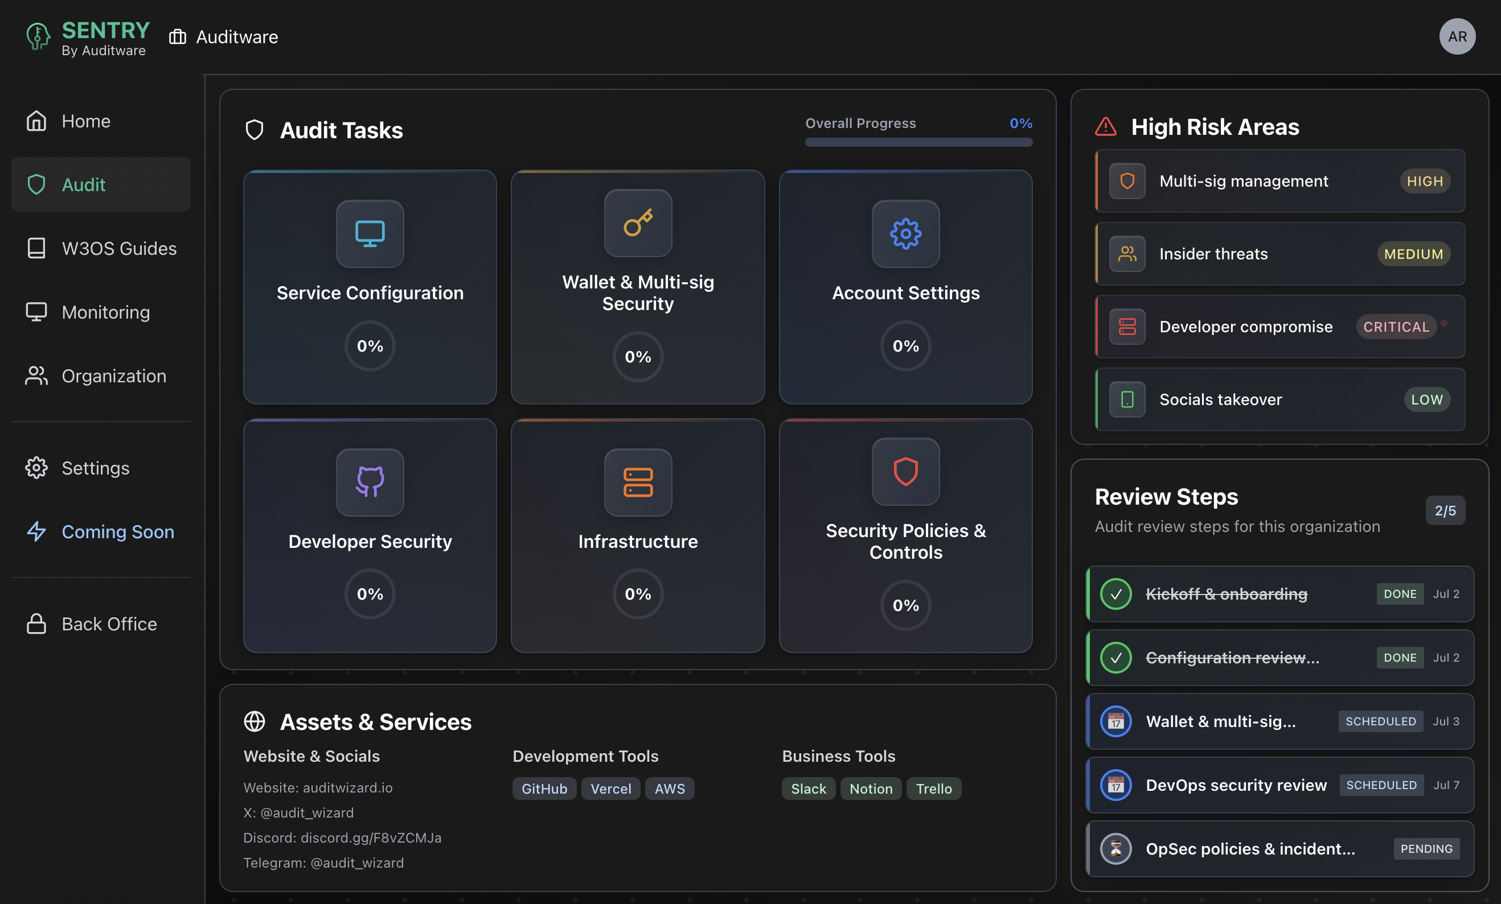Screen dimensions: 1501x904
Task: Click the Settings gear icon in sidebar
Action: 36,468
